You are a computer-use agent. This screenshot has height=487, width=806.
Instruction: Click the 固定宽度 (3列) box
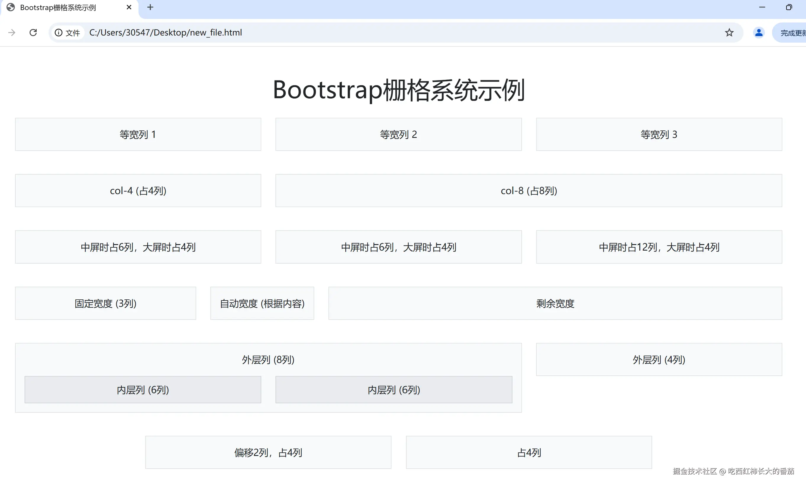coord(105,304)
